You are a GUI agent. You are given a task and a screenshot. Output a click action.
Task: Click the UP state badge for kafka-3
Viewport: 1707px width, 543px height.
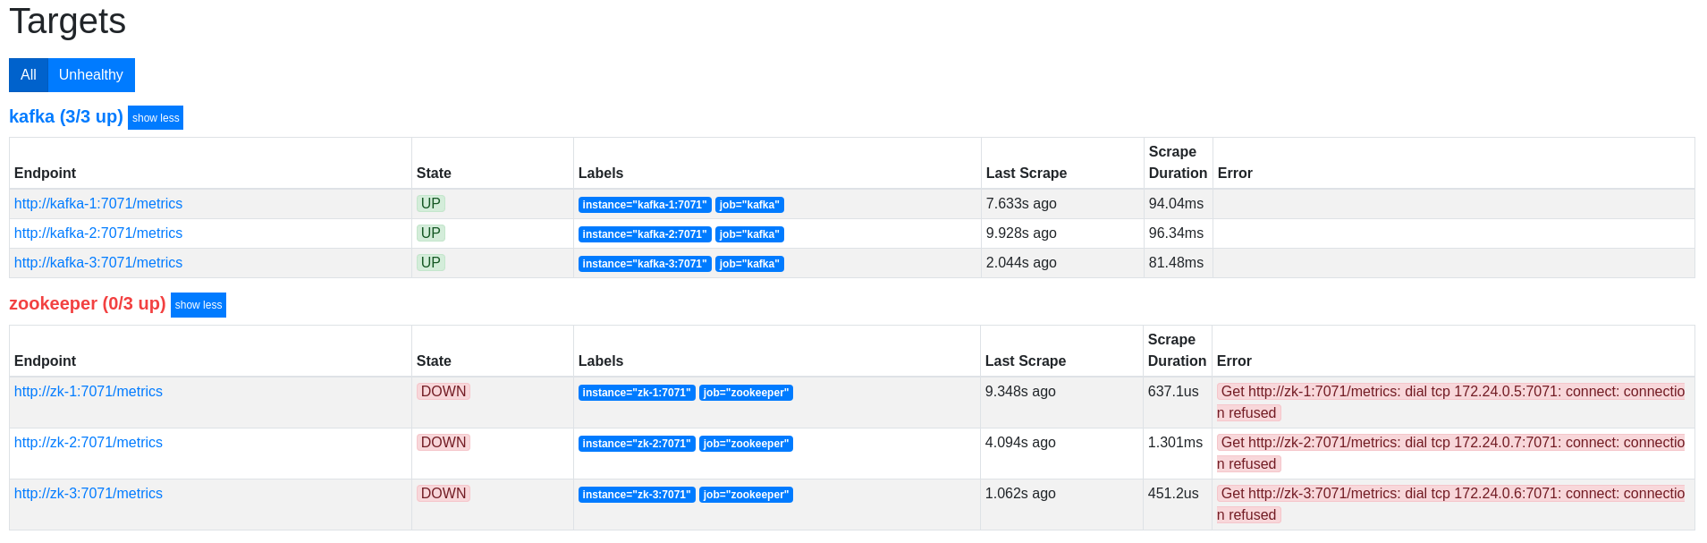431,263
